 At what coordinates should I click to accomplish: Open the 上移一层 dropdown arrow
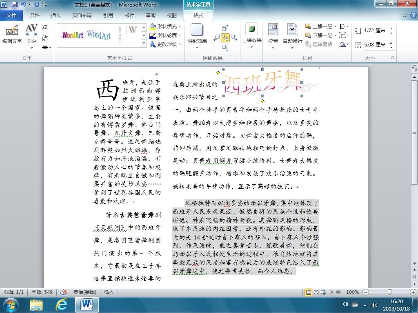point(336,26)
